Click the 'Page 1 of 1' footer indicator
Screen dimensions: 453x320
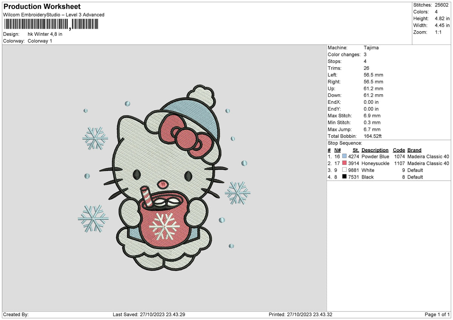pyautogui.click(x=437, y=315)
